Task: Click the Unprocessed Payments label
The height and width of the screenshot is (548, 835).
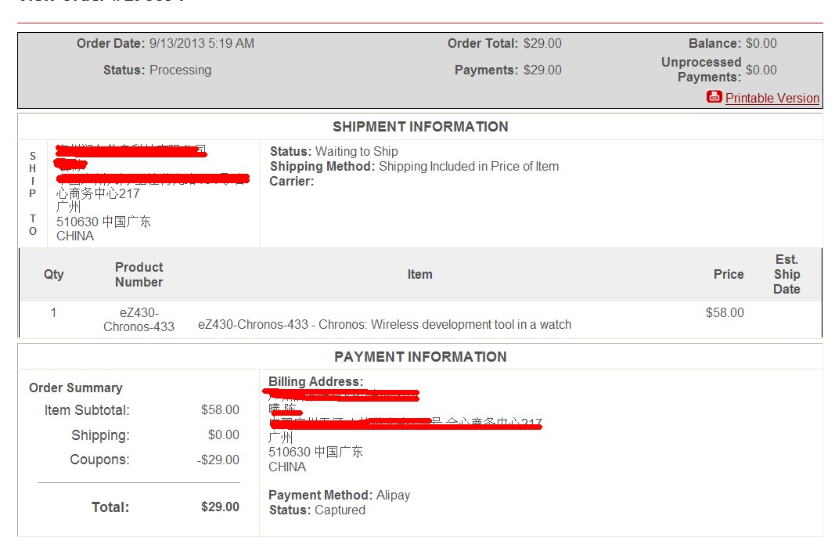Action: [701, 70]
